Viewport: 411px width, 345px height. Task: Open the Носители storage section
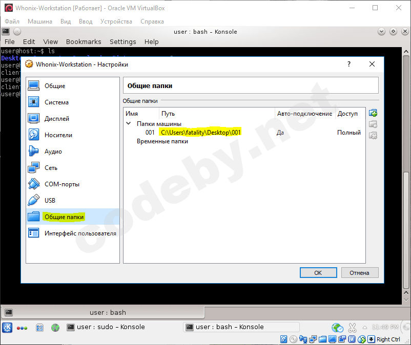73,135
